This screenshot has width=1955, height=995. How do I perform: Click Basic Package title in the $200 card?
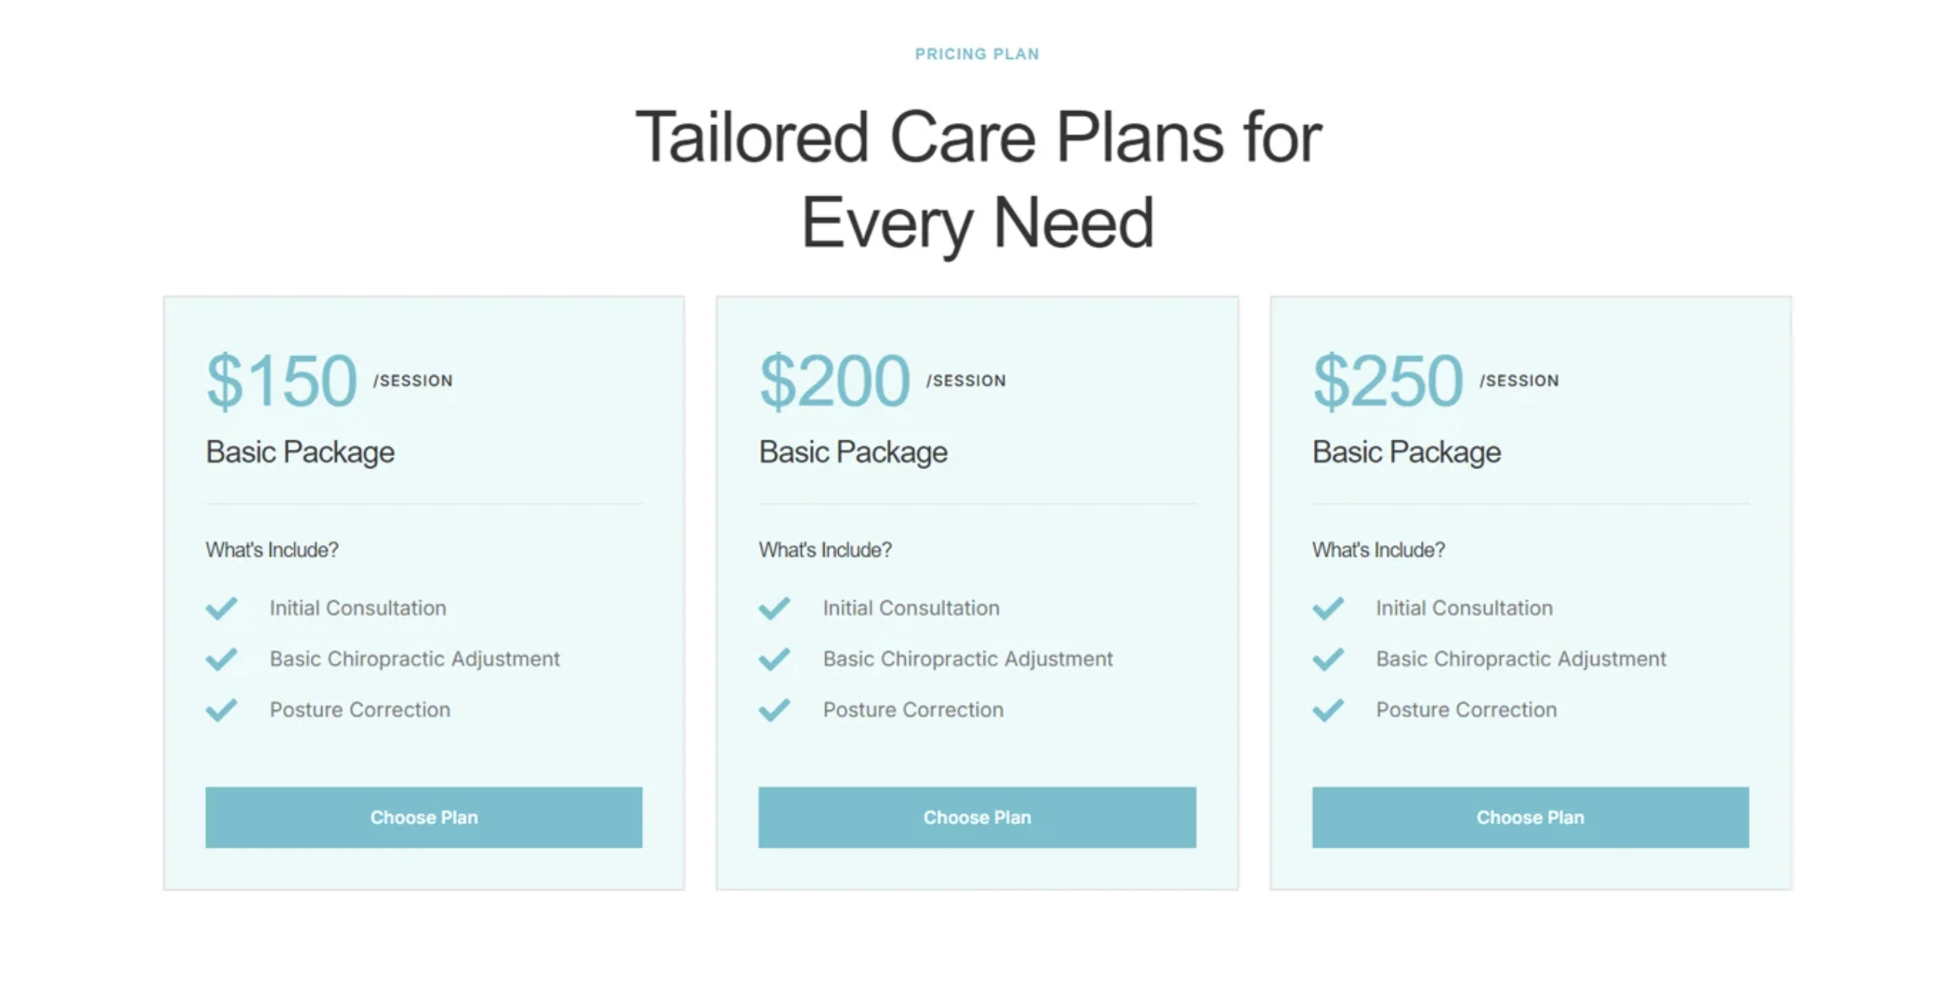(853, 453)
